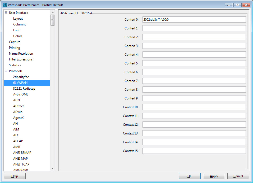Click the Context 7 input field

[194, 81]
